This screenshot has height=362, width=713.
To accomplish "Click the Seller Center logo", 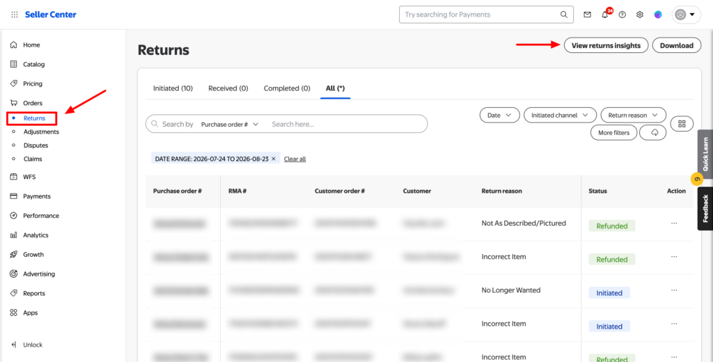I will (50, 15).
